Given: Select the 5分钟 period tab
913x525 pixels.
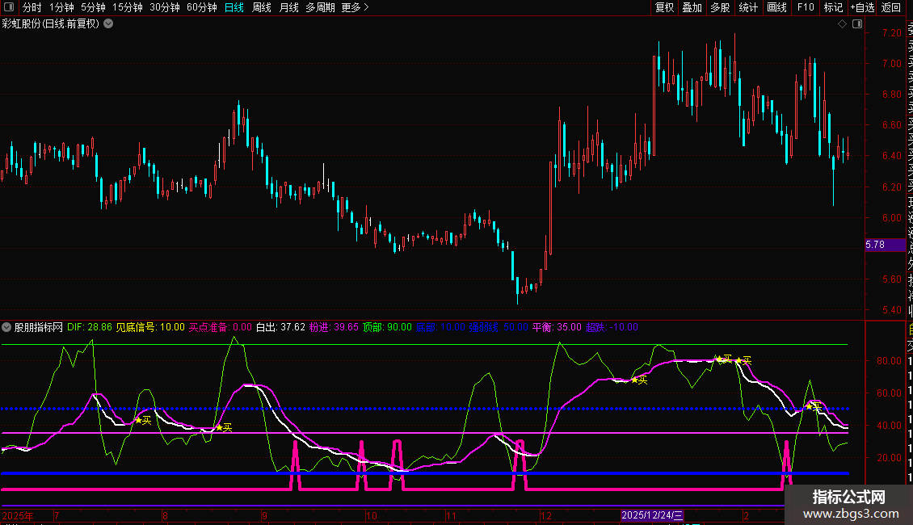Looking at the screenshot, I should (x=93, y=7).
